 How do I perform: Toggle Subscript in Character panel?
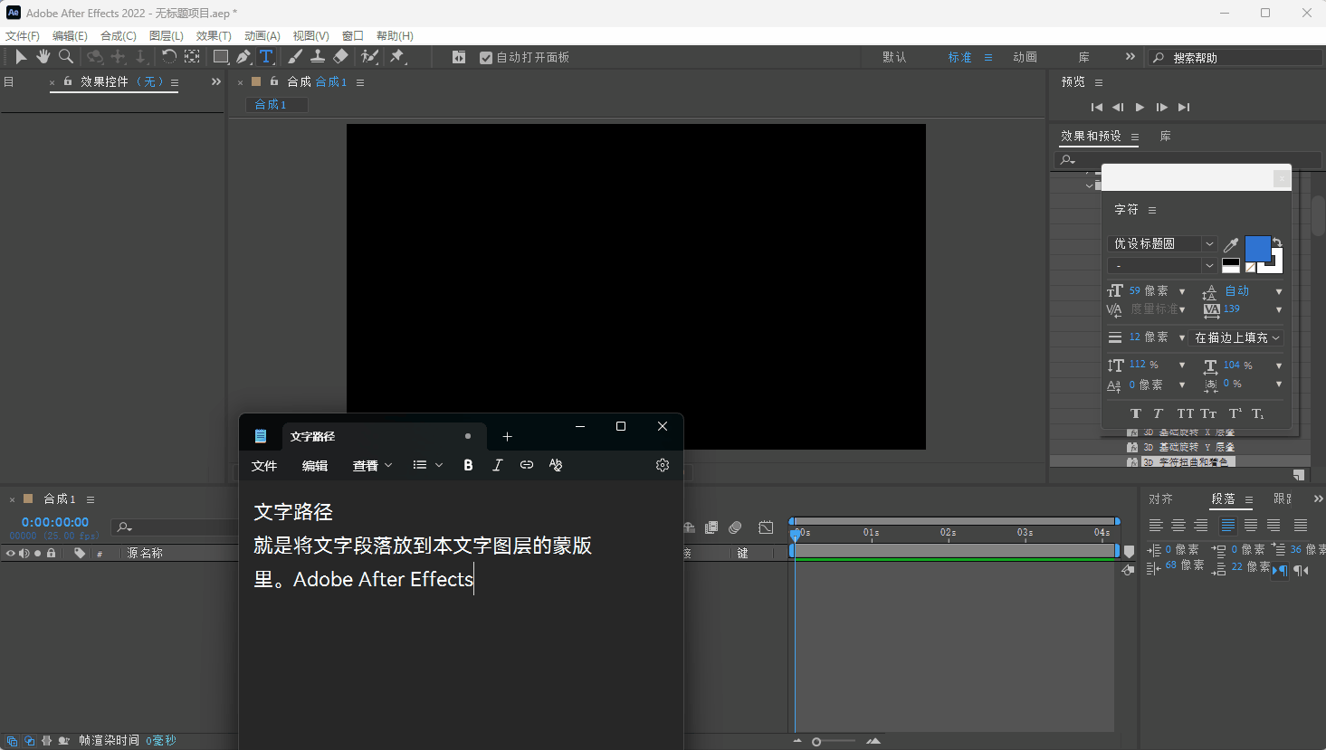tap(1257, 413)
